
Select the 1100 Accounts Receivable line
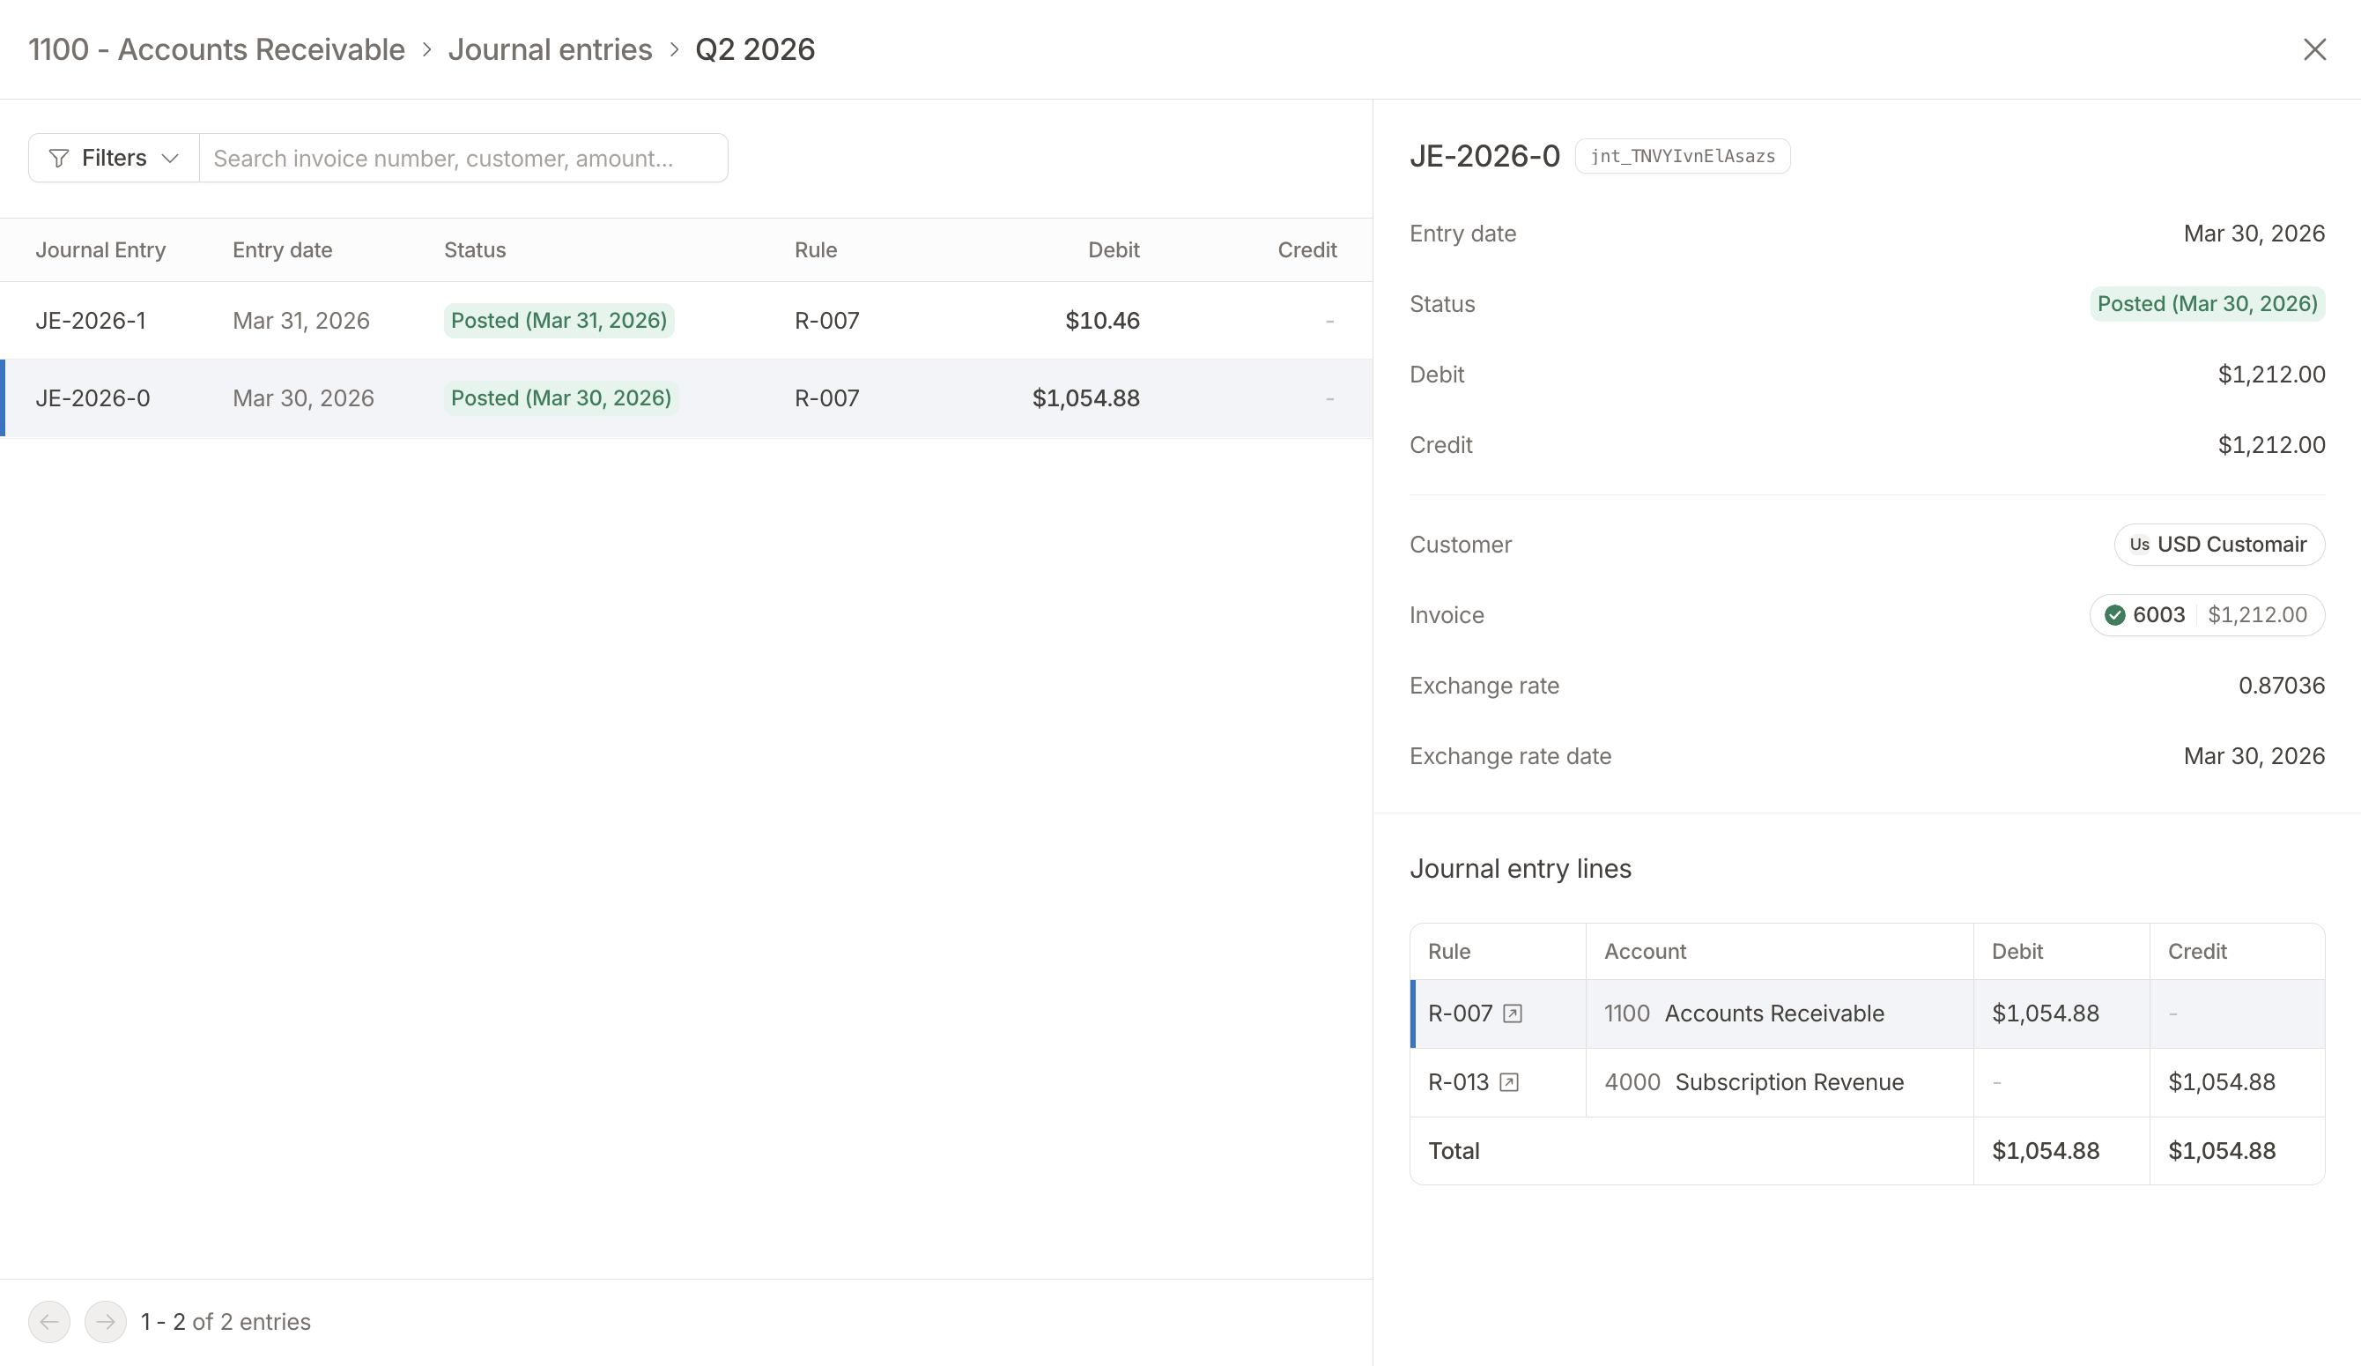pyautogui.click(x=1868, y=1013)
